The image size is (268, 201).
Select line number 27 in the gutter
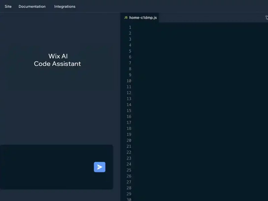[129, 182]
